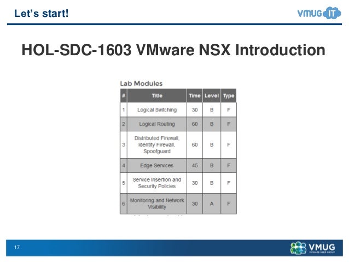Select Service Insertion and Security Policies cell
Viewport: 349px width, 262px height.
click(x=157, y=183)
